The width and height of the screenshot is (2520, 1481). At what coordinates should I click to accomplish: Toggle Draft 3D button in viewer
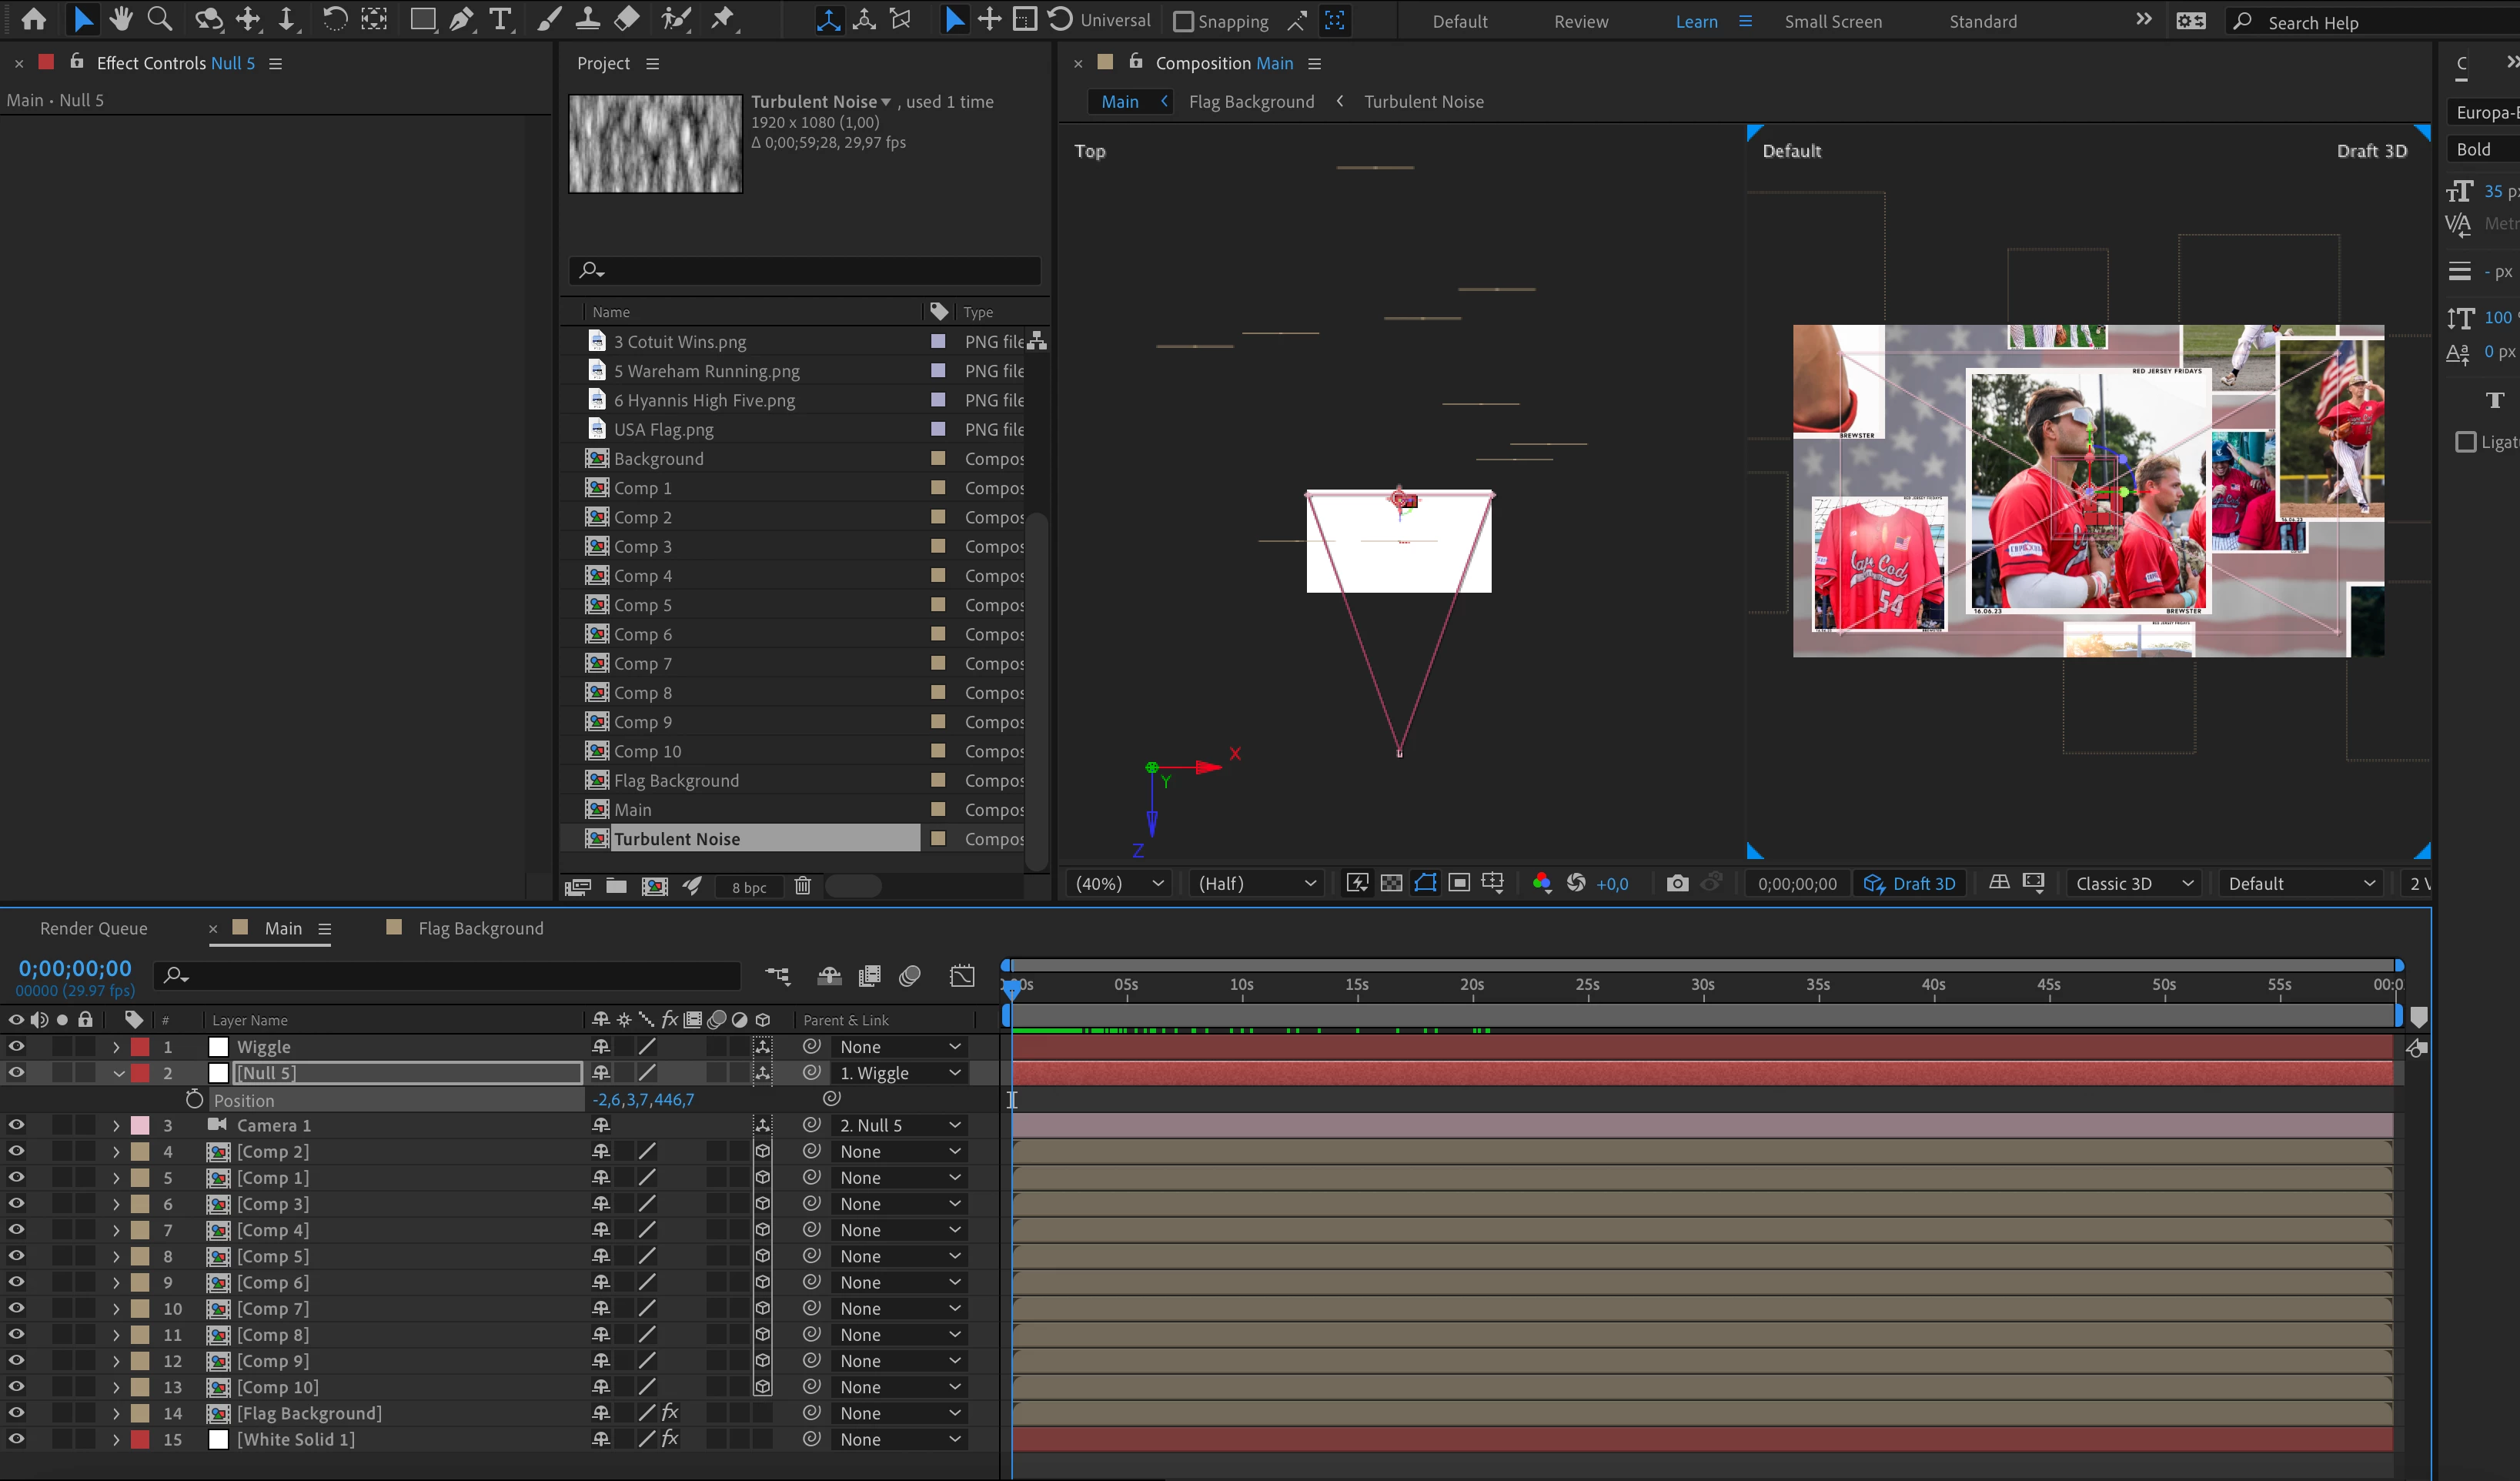point(1909,883)
